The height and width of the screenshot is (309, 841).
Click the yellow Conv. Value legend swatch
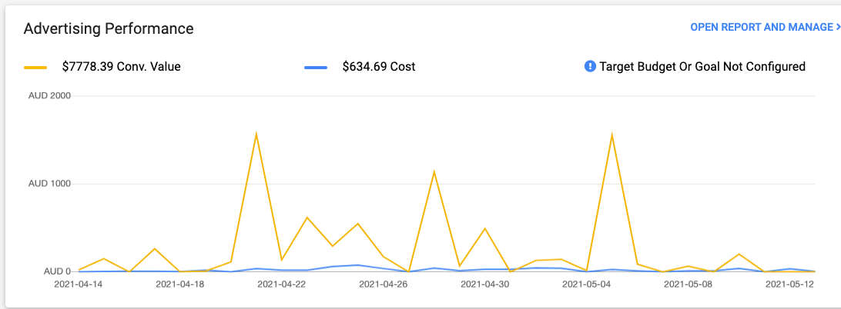pyautogui.click(x=36, y=68)
